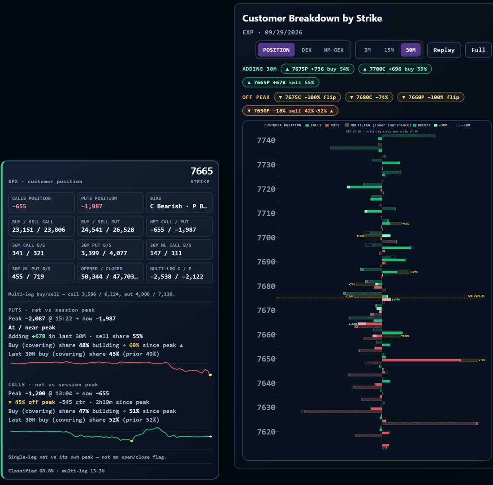
Task: Click the 30M PUT B/S card
Action: click(x=110, y=249)
